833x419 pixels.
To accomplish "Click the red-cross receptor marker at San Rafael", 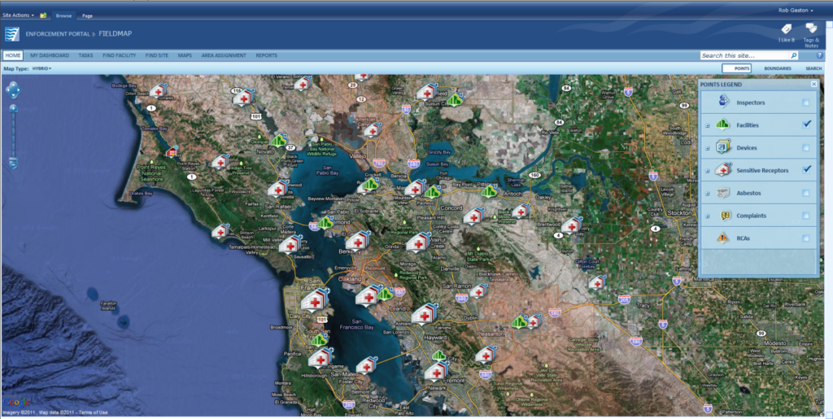I will [277, 189].
